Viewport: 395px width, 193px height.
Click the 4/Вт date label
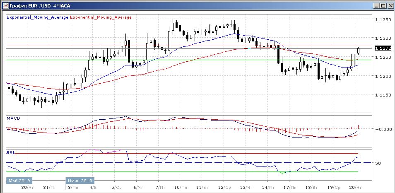pos(95,188)
